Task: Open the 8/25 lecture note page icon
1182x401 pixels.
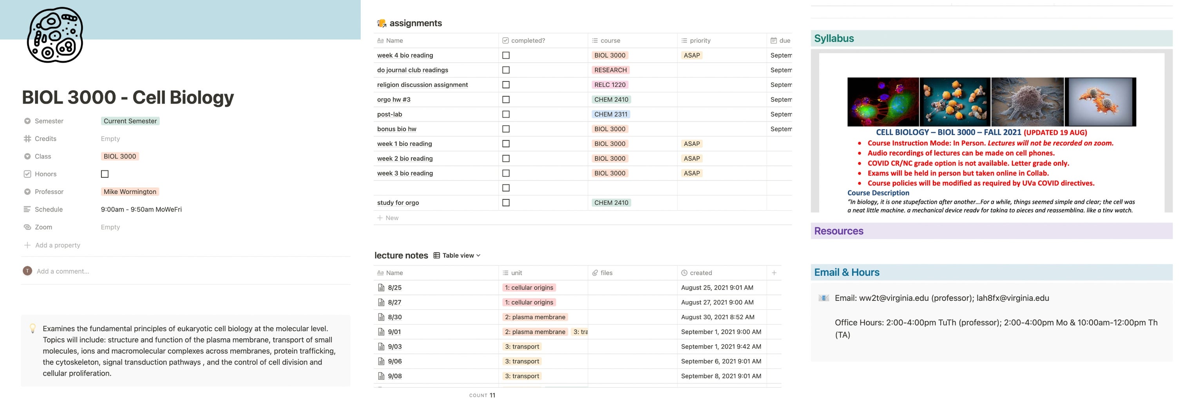Action: [381, 288]
